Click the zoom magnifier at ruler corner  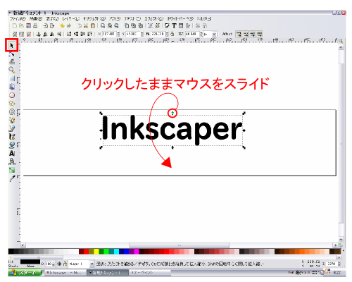tap(341, 42)
